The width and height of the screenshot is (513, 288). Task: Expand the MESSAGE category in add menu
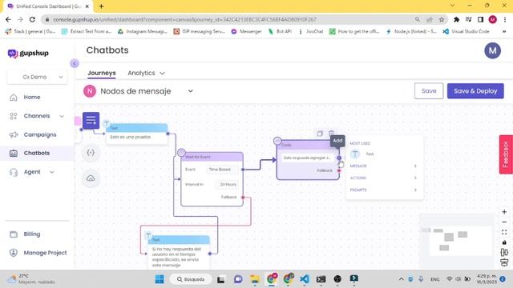383,166
